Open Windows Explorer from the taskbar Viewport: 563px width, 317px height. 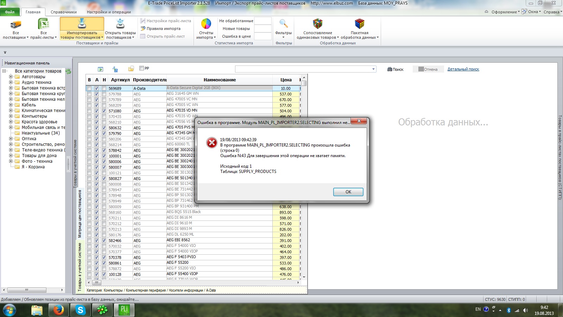coord(37,310)
